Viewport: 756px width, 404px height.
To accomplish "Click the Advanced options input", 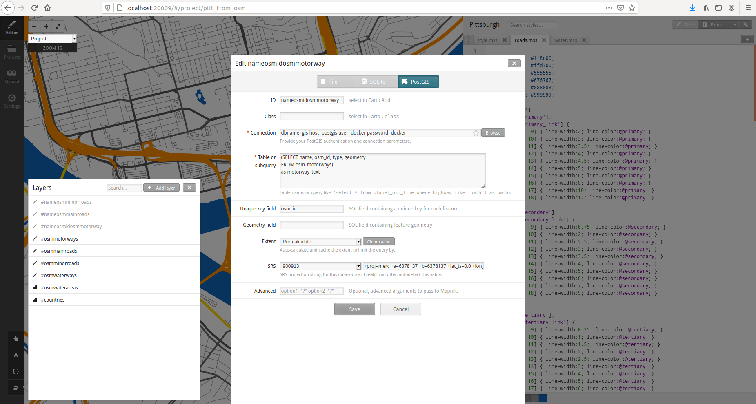I will click(x=311, y=291).
